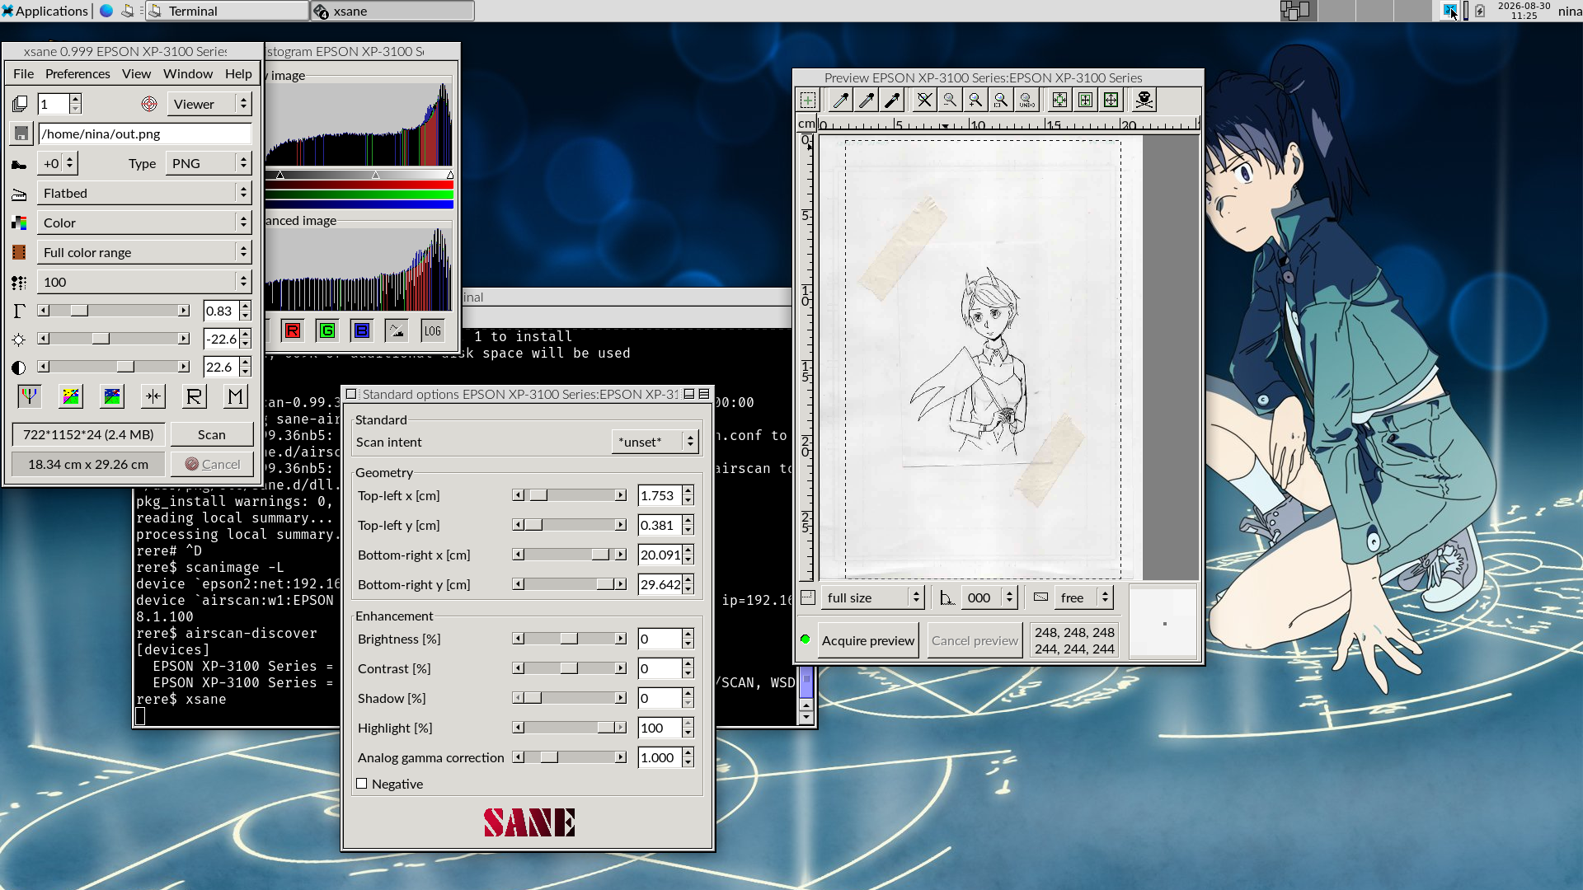The height and width of the screenshot is (890, 1583).
Task: Click the zoom out magnifier icon
Action: (x=950, y=101)
